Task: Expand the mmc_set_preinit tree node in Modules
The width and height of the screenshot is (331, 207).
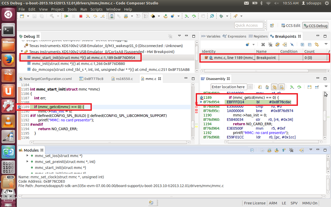Action: click(27, 162)
